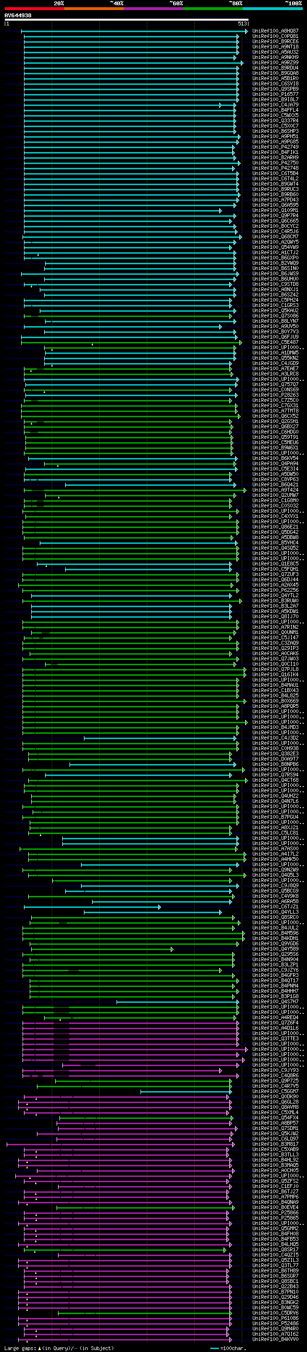Select hit label UniRef100_P42748
This screenshot has height=1352, width=307.
(x=275, y=168)
